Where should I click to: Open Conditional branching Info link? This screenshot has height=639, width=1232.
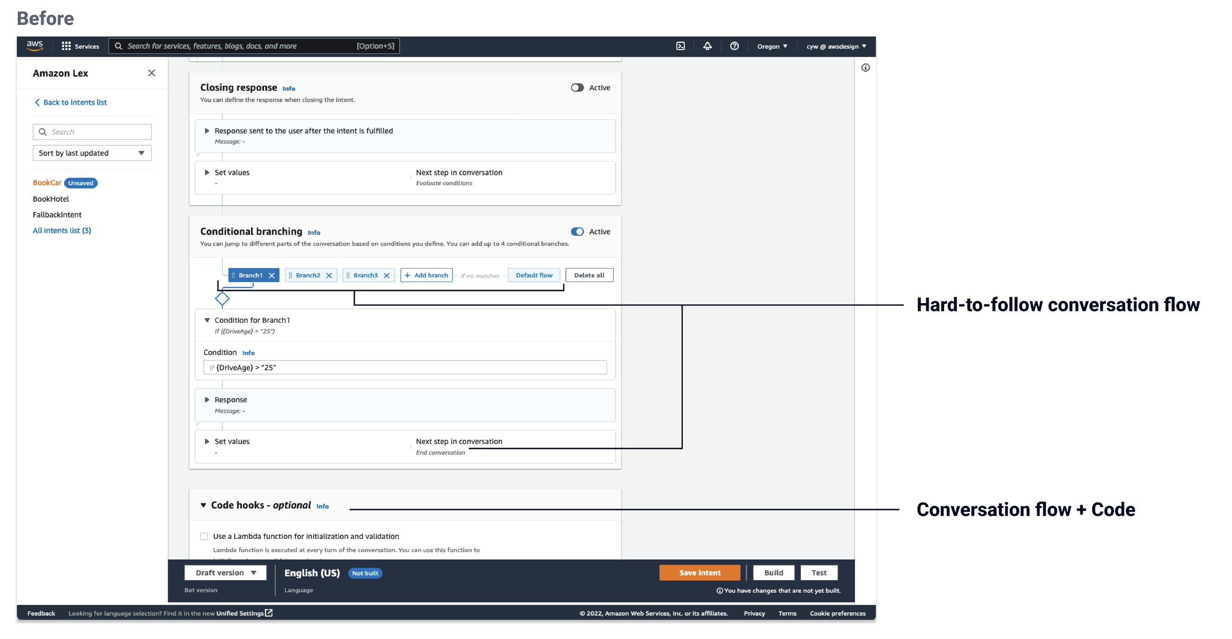[x=314, y=233]
